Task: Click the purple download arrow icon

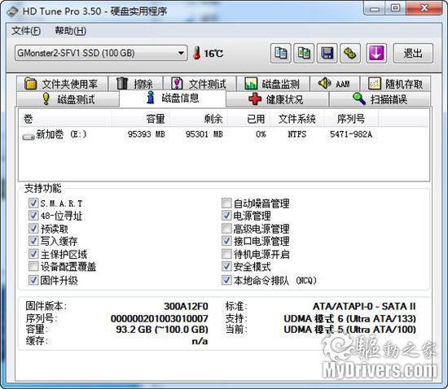Action: coord(376,54)
